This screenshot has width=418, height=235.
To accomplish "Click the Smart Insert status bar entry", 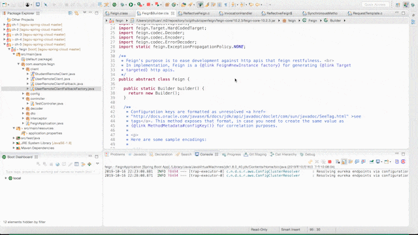I will pos(290,229).
